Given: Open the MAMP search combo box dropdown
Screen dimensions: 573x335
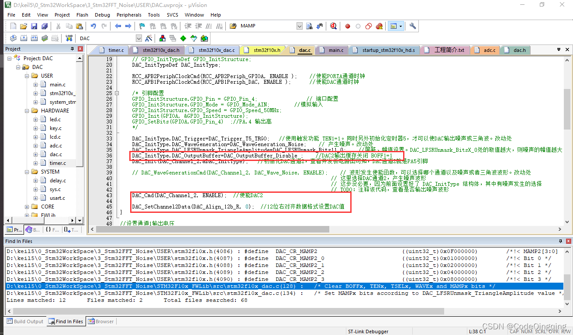Looking at the screenshot, I should click(x=300, y=26).
